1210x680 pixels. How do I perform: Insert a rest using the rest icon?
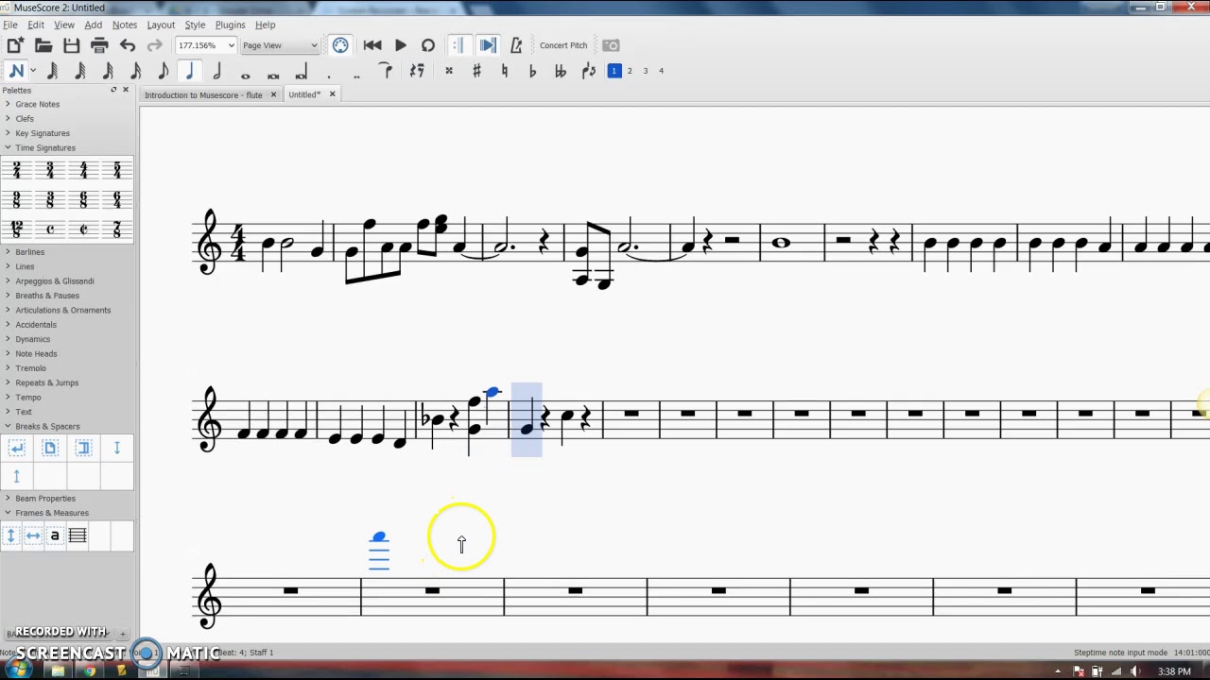[417, 71]
